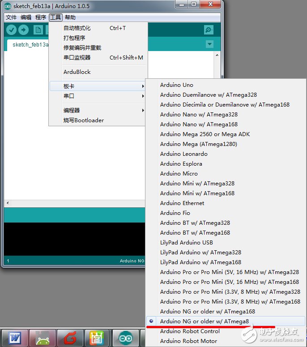The width and height of the screenshot is (307, 347).
Task: Open the 文件 menu
Action: 11,17
